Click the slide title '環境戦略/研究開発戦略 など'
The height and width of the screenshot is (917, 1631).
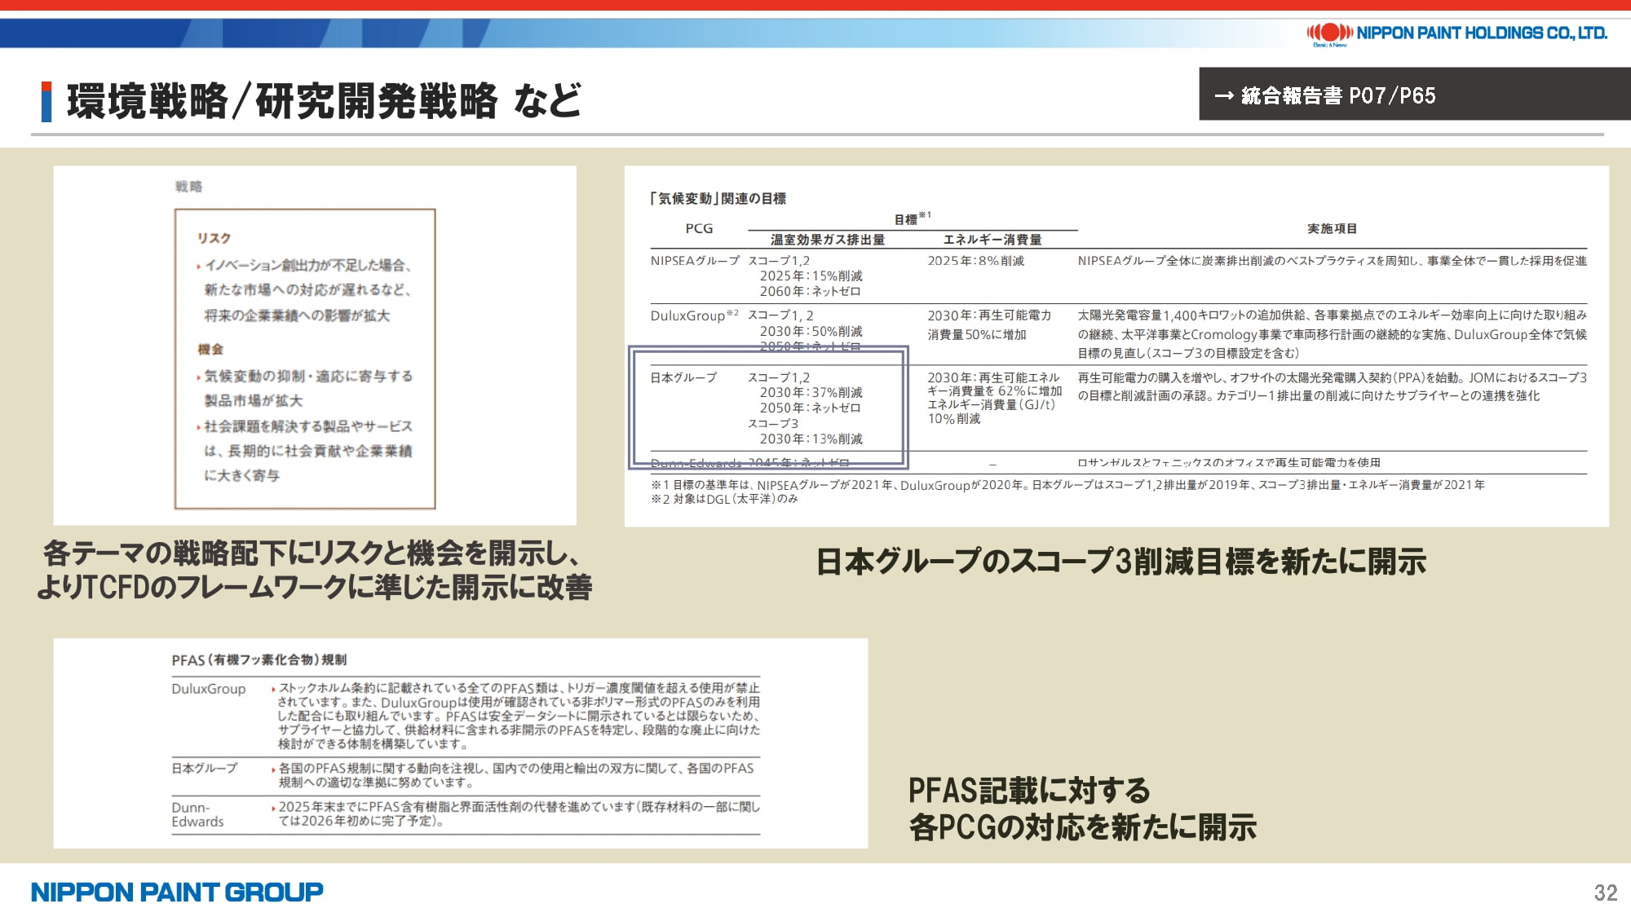tap(324, 101)
